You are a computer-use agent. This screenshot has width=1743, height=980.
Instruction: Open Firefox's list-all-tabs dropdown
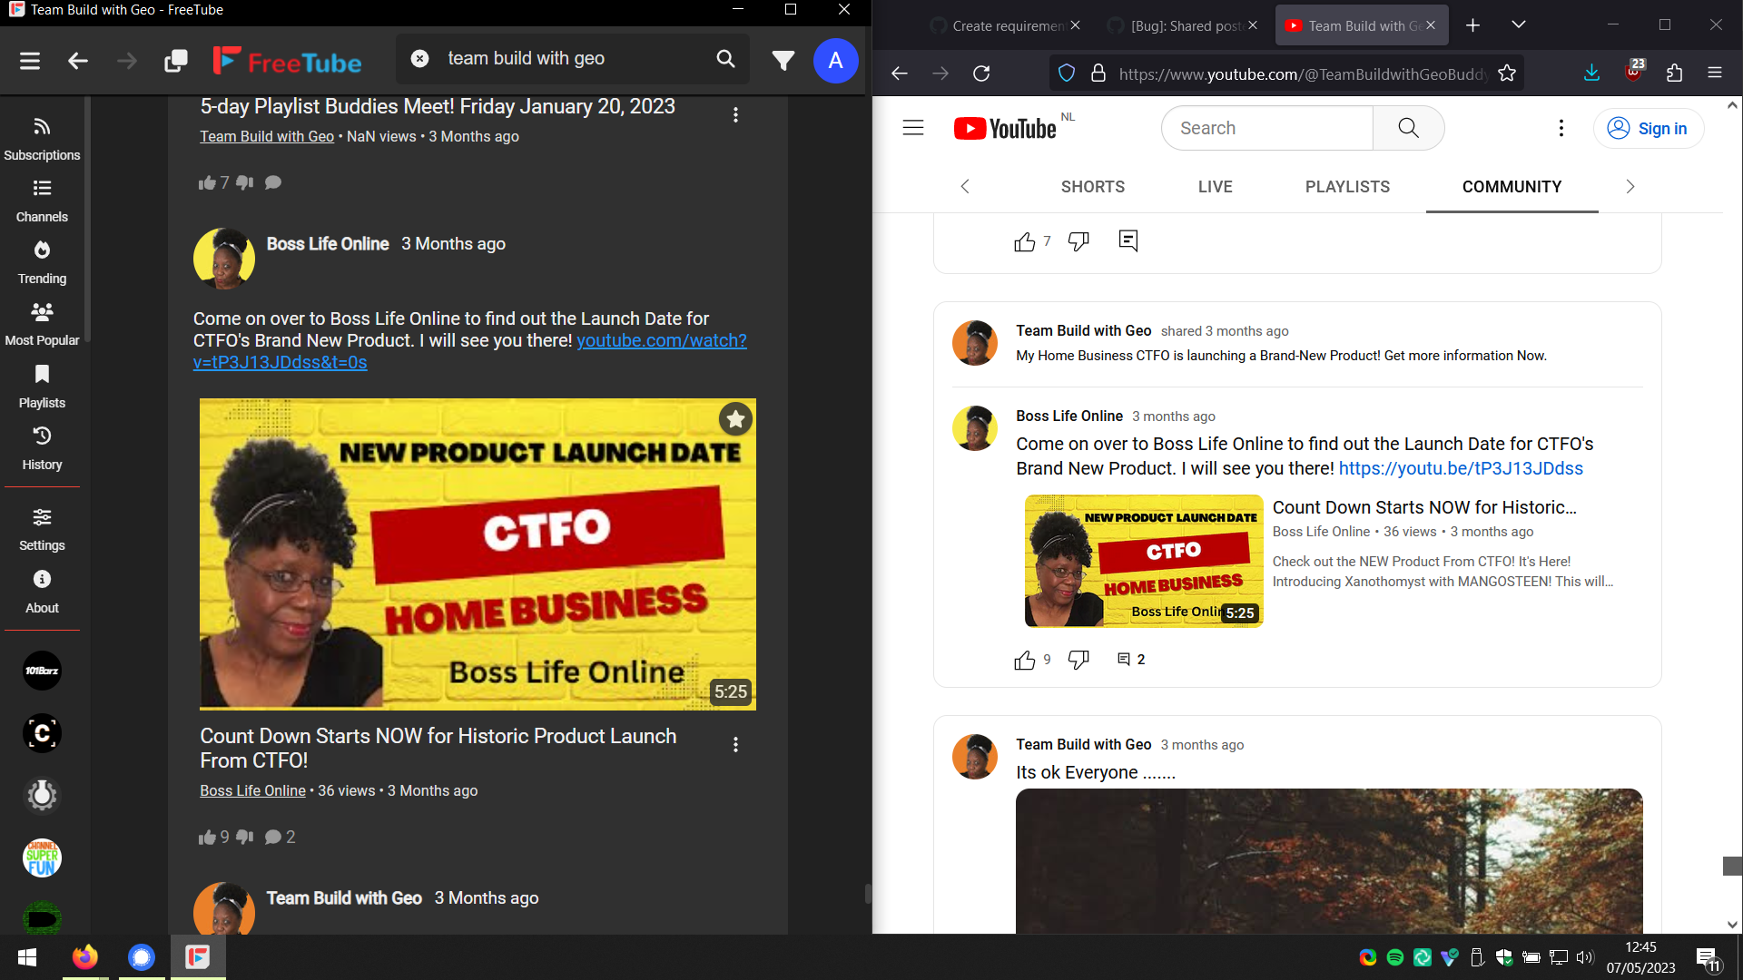1519,24
